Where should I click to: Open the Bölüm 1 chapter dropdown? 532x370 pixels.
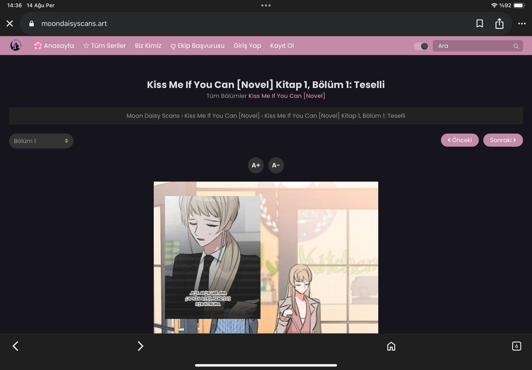pyautogui.click(x=41, y=141)
